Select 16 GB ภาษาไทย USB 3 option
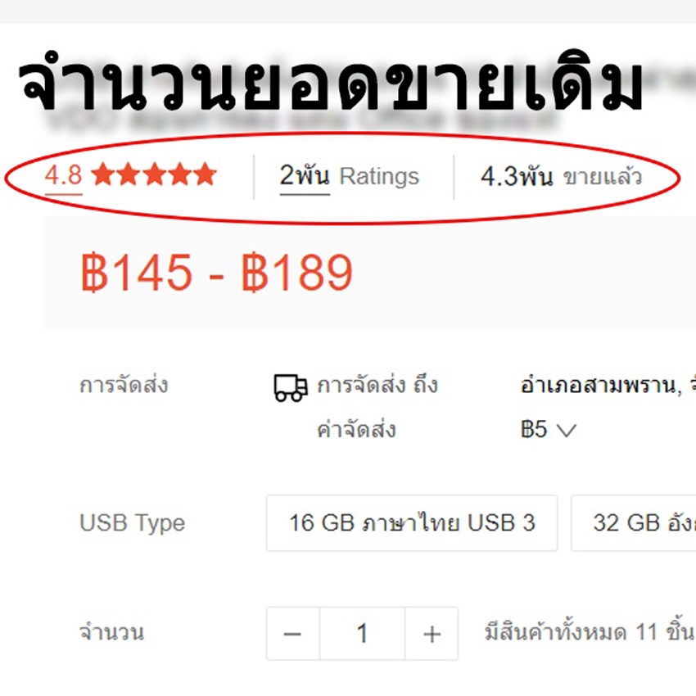 pos(412,523)
